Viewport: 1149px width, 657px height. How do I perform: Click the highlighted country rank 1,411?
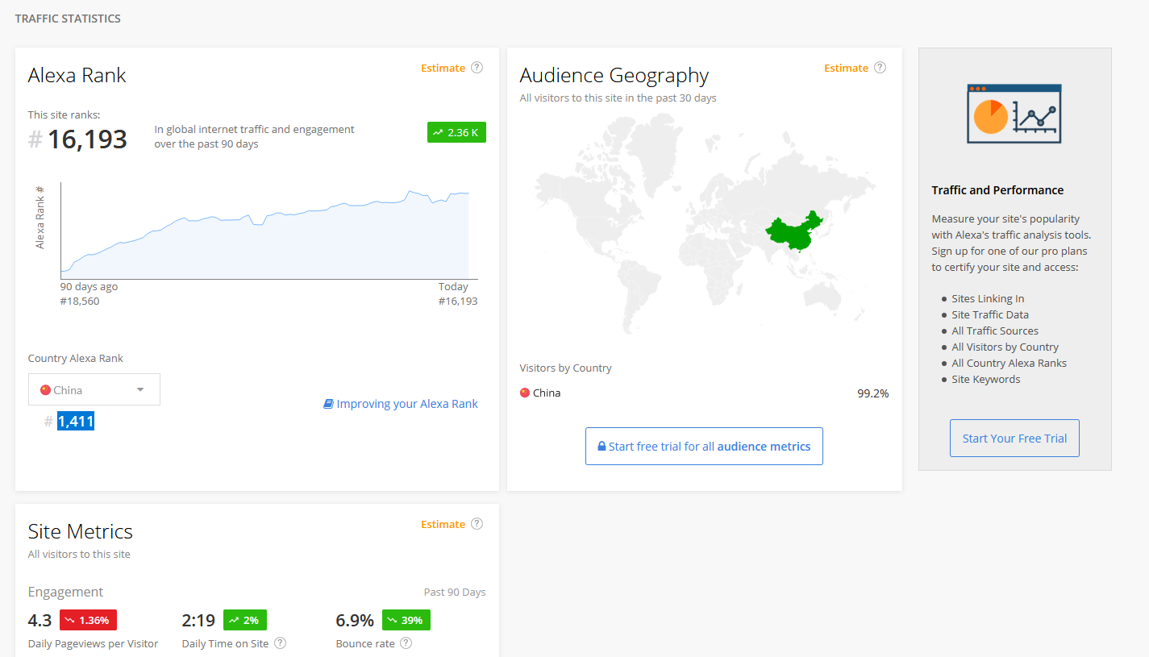click(76, 421)
